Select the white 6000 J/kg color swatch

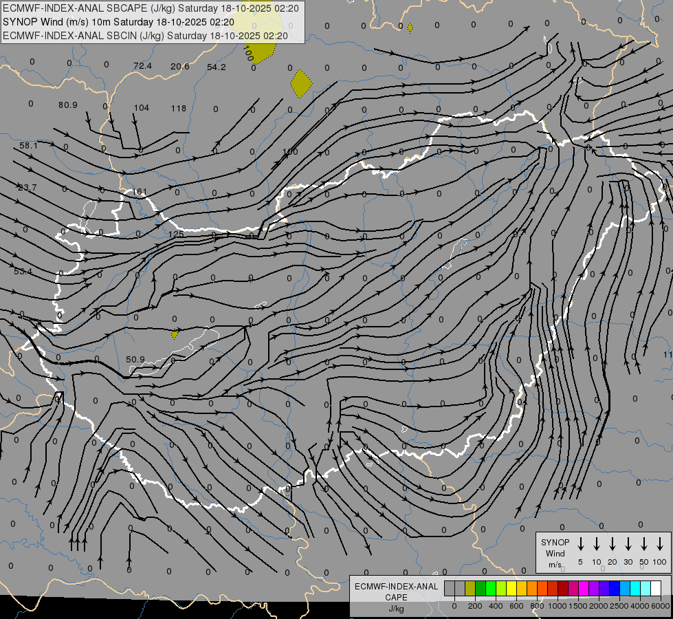coord(656,588)
